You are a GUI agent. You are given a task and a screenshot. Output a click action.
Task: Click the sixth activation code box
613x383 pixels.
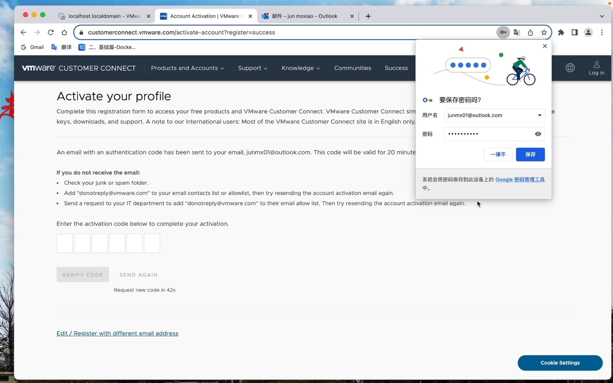tap(152, 243)
